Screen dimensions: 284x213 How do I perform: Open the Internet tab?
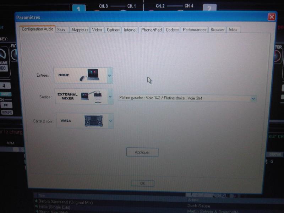pyautogui.click(x=130, y=30)
